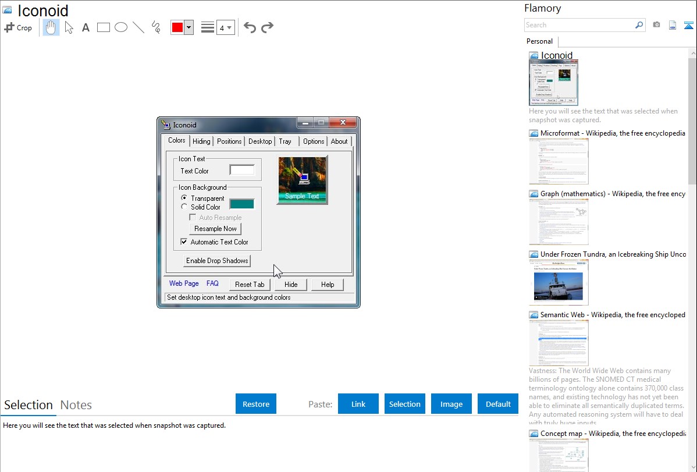The image size is (697, 472).
Task: Select the ellipse drawing tool
Action: [x=121, y=27]
